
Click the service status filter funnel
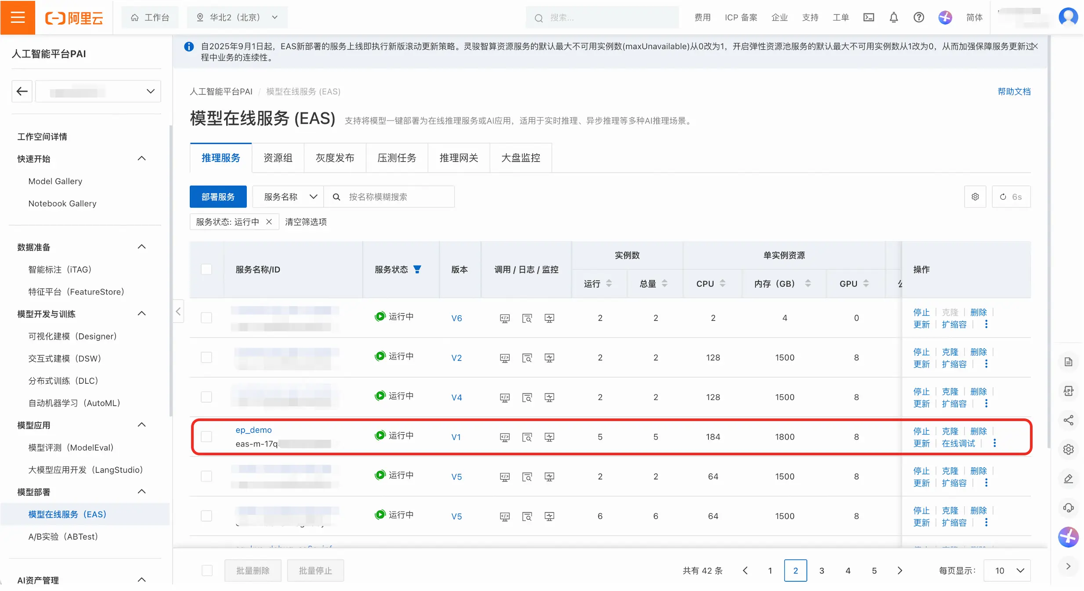tap(417, 269)
